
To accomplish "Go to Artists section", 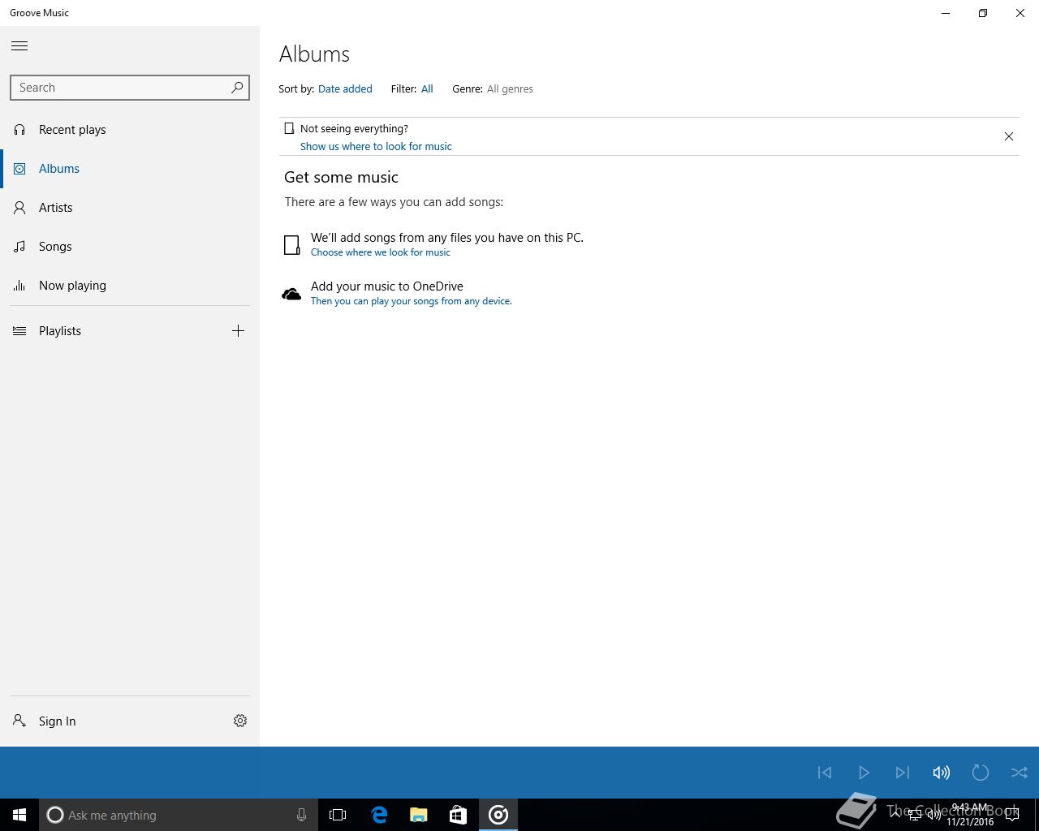I will pyautogui.click(x=130, y=208).
